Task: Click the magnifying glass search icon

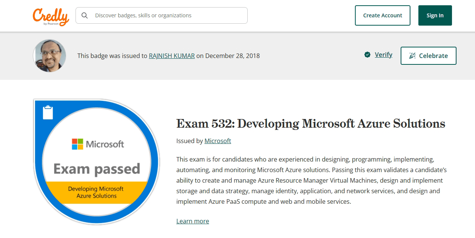Action: pyautogui.click(x=85, y=15)
